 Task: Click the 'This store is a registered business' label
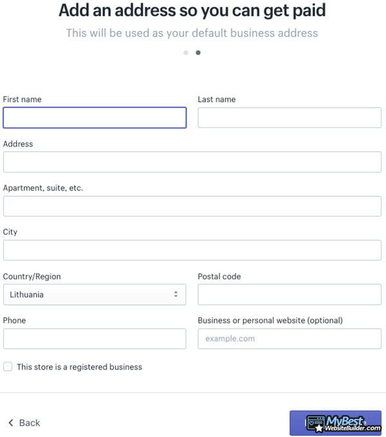pos(79,367)
